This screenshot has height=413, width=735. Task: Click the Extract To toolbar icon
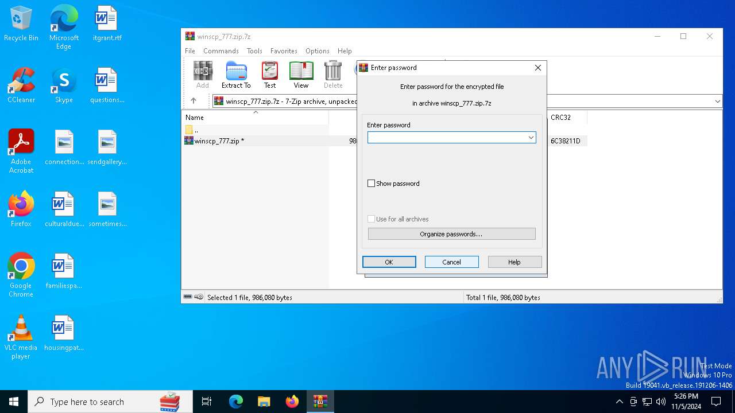click(x=236, y=75)
